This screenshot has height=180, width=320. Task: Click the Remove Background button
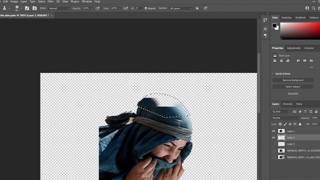point(293,80)
